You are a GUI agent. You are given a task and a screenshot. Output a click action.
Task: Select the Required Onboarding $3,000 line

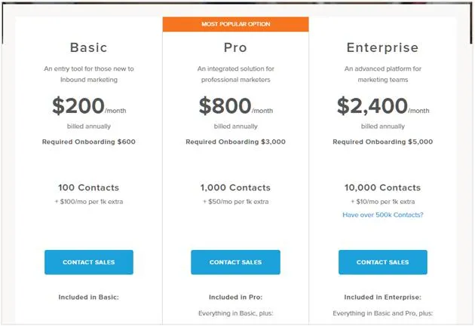coord(235,142)
